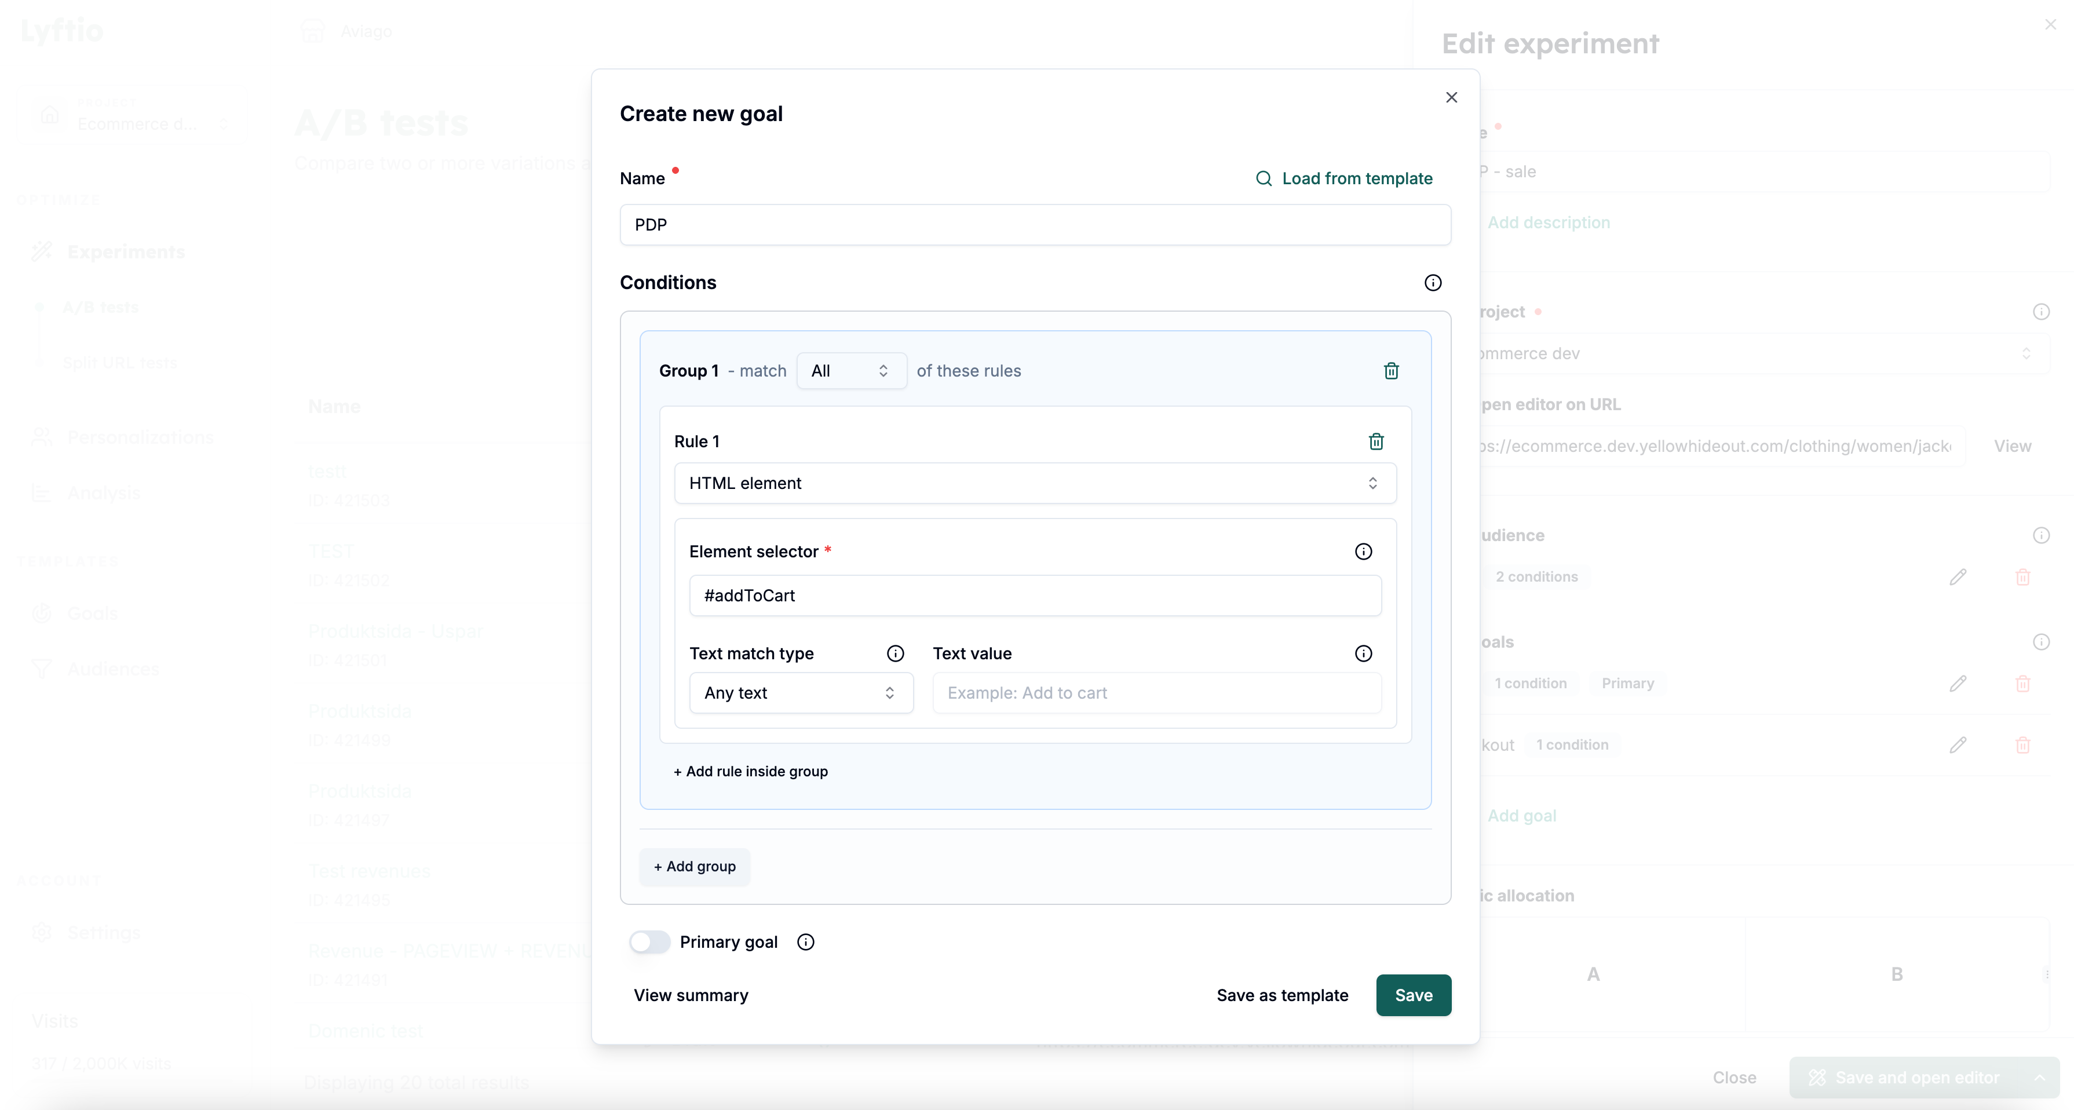Click the Text value input field
2074x1110 pixels.
(1156, 693)
